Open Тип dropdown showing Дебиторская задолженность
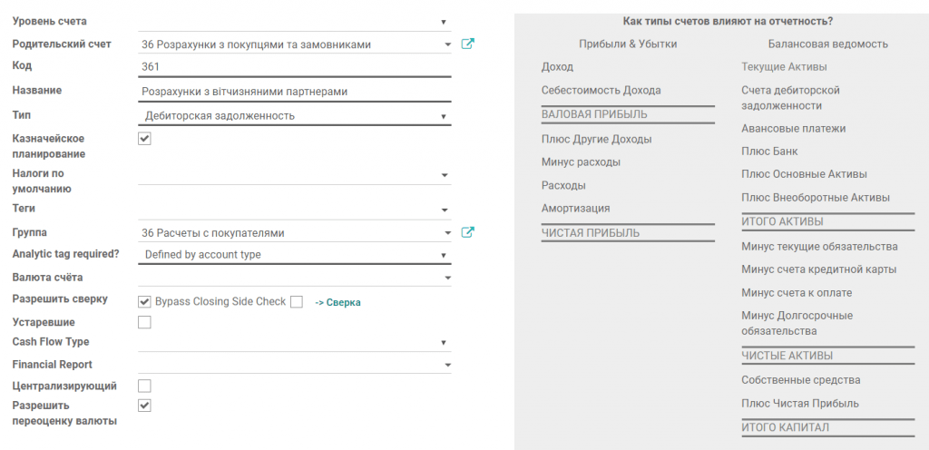This screenshot has height=450, width=929. click(x=295, y=116)
